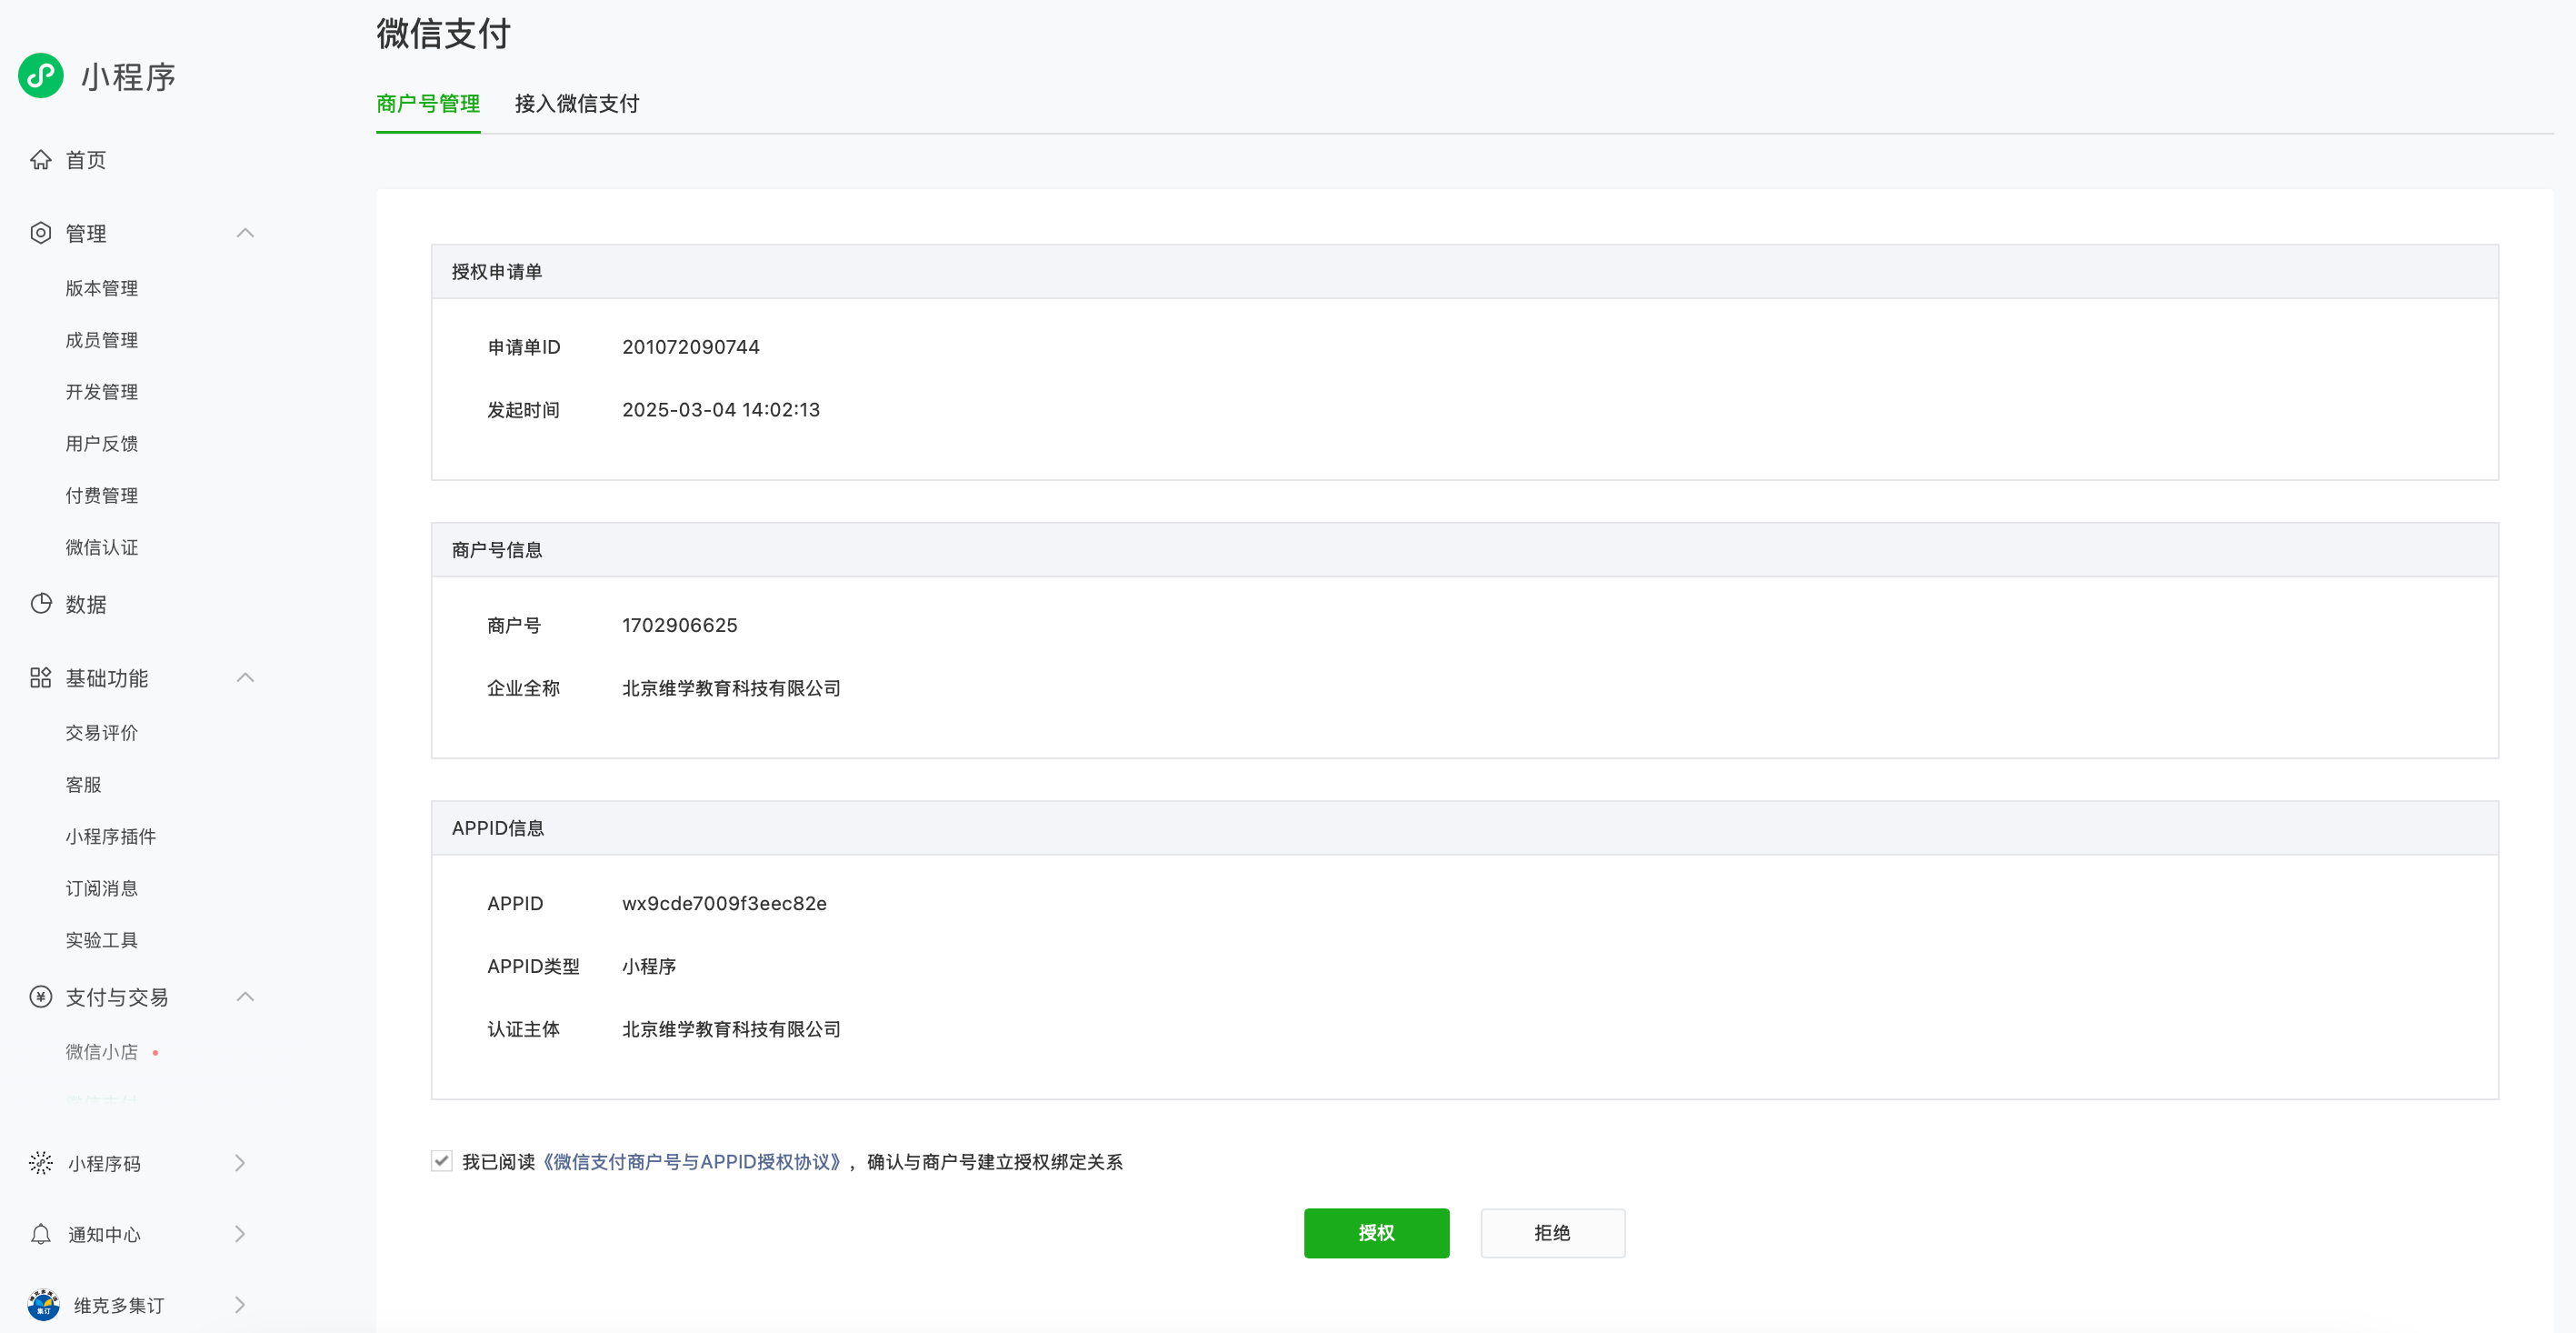The image size is (2576, 1333).
Task: Open 付费管理 in the sidebar
Action: [x=102, y=496]
